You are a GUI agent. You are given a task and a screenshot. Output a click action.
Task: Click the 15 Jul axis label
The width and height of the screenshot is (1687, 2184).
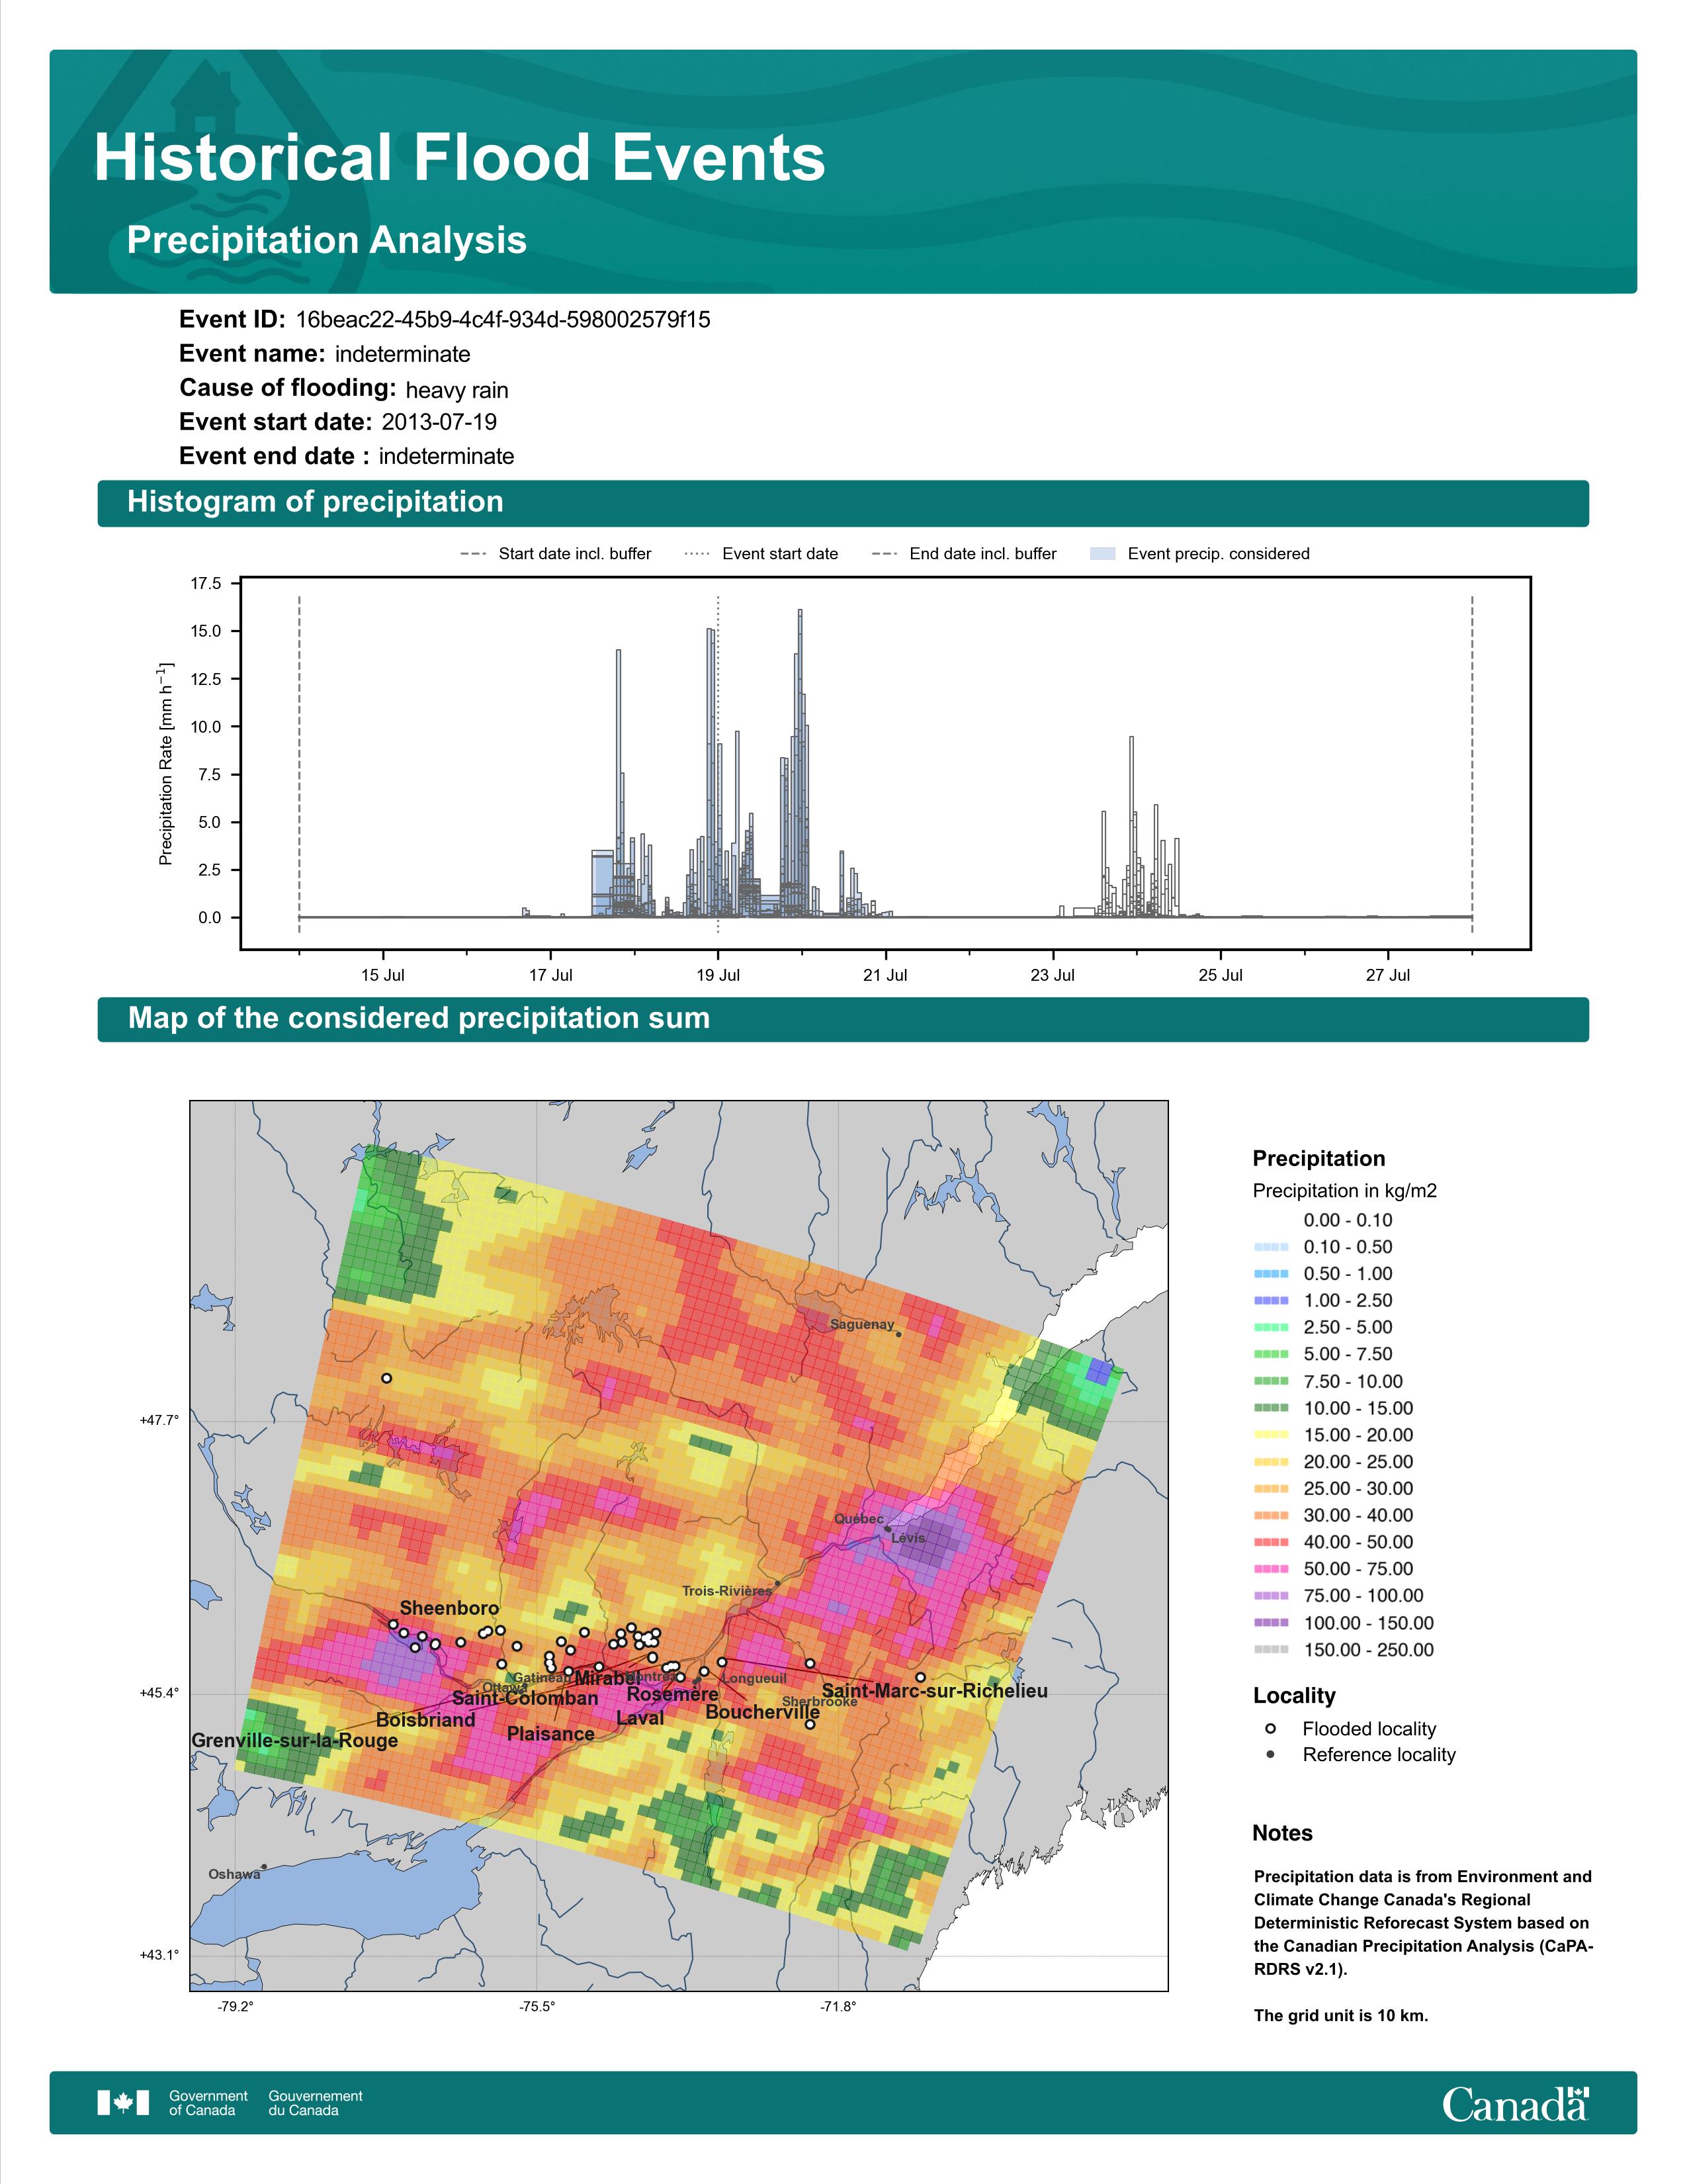[383, 975]
